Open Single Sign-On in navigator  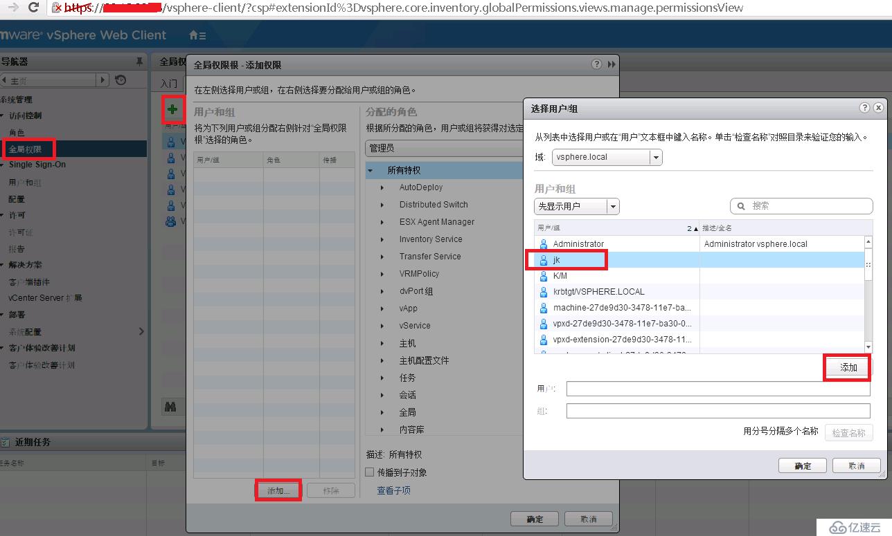pos(37,165)
